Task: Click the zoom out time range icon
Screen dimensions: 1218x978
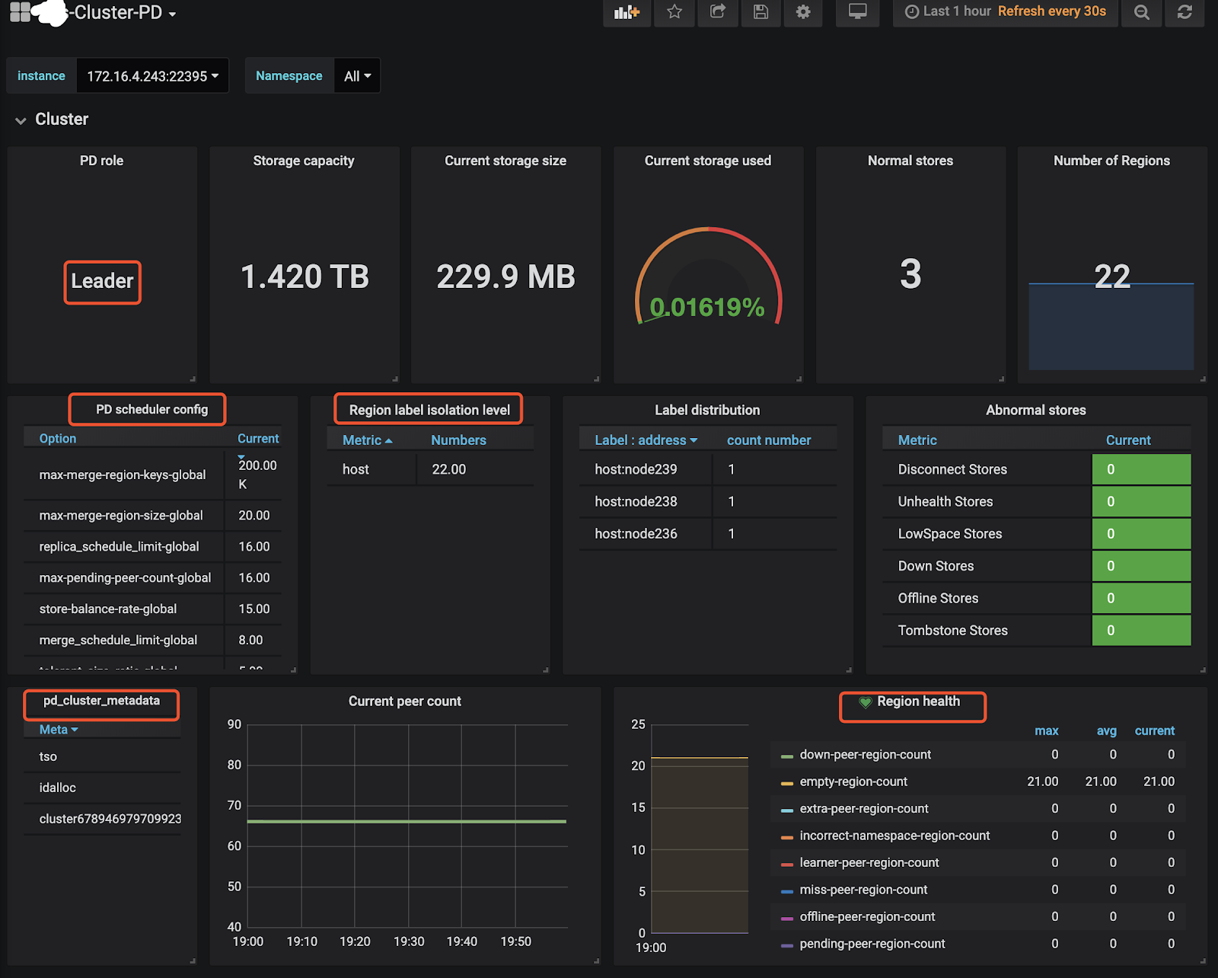Action: point(1141,12)
